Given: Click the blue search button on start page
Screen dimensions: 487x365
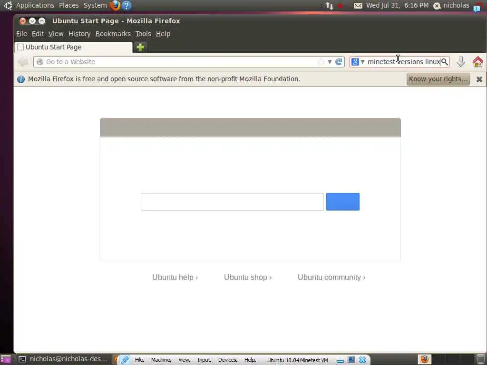Looking at the screenshot, I should coord(342,202).
